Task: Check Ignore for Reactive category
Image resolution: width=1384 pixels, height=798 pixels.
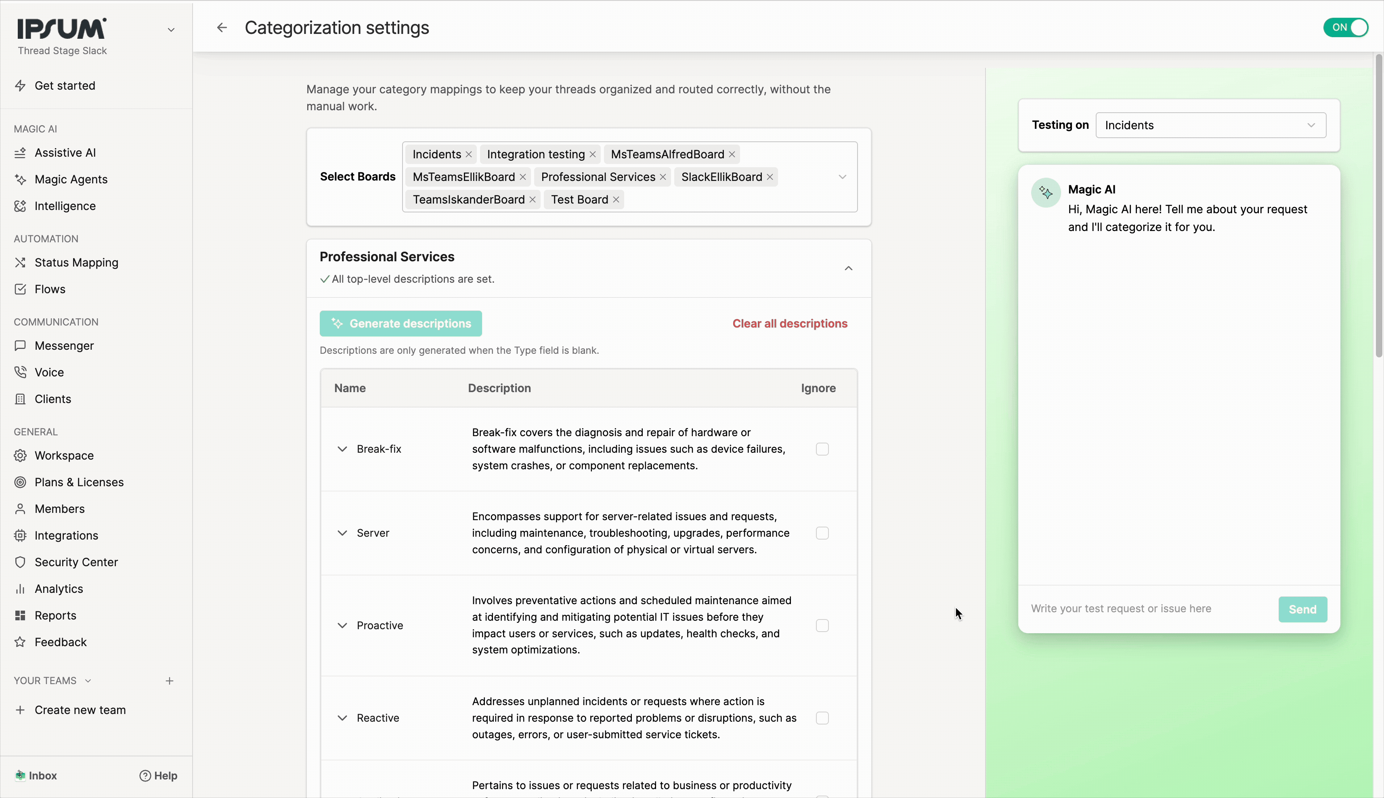Action: click(x=822, y=718)
